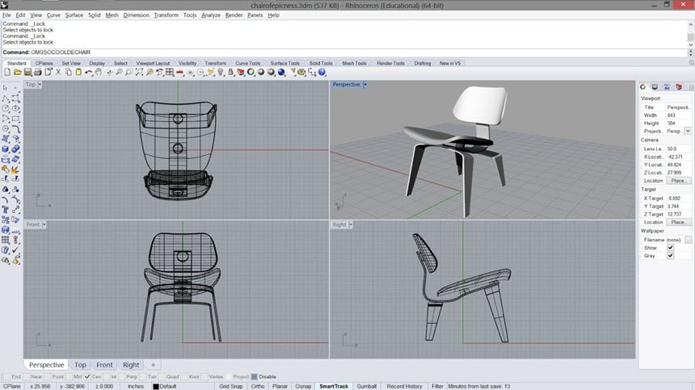The image size is (695, 390).
Task: Click the Zoom Extents icon
Action: [x=139, y=72]
